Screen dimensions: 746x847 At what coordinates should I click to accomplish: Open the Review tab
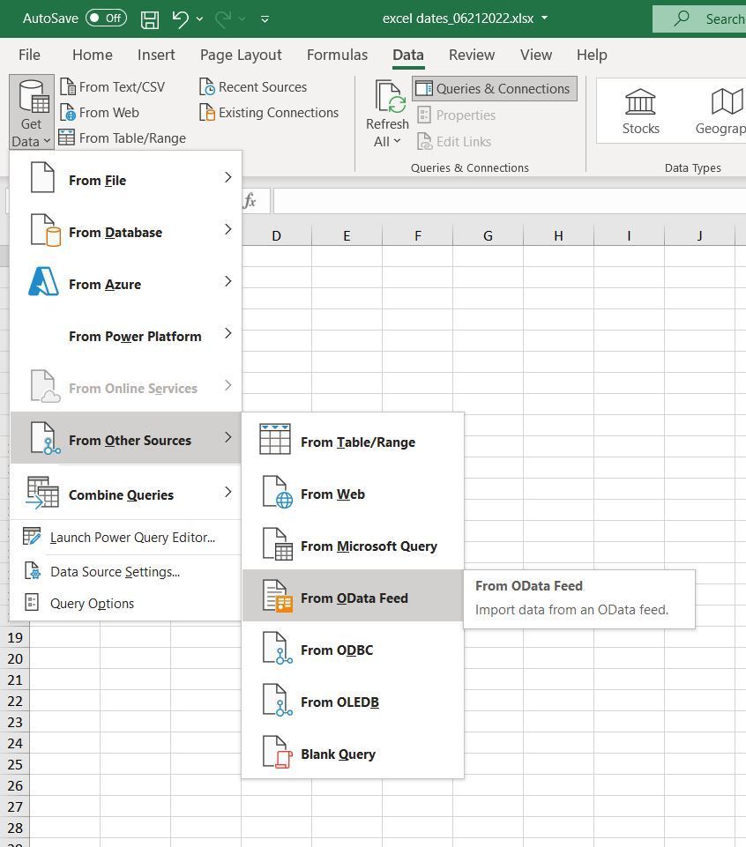pos(472,55)
